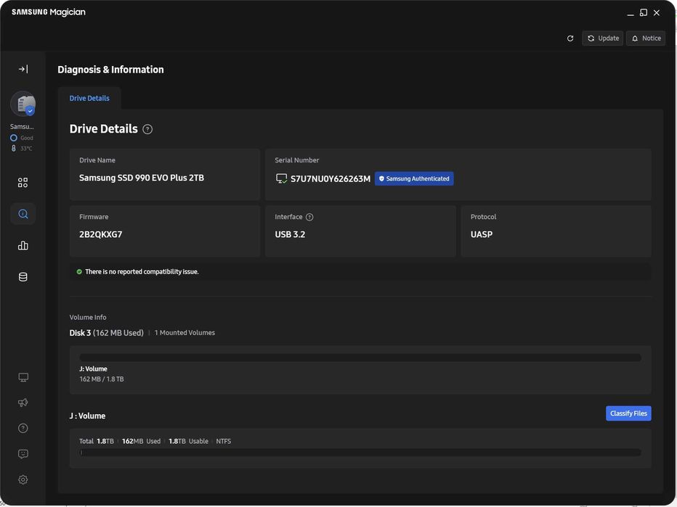Screen dimensions: 677x507
Task: Click the J: Volume usage bar in Volume Info
Action: (x=360, y=358)
